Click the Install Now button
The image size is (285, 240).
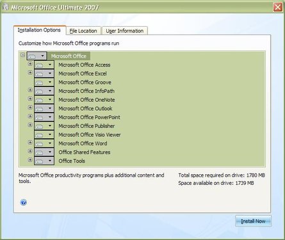coord(253,221)
